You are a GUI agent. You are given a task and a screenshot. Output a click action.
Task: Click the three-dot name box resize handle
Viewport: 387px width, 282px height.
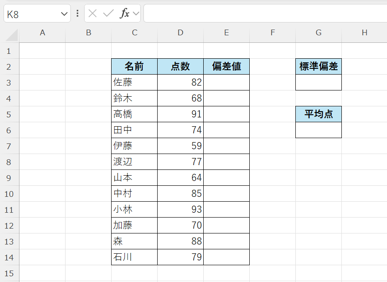(x=77, y=13)
